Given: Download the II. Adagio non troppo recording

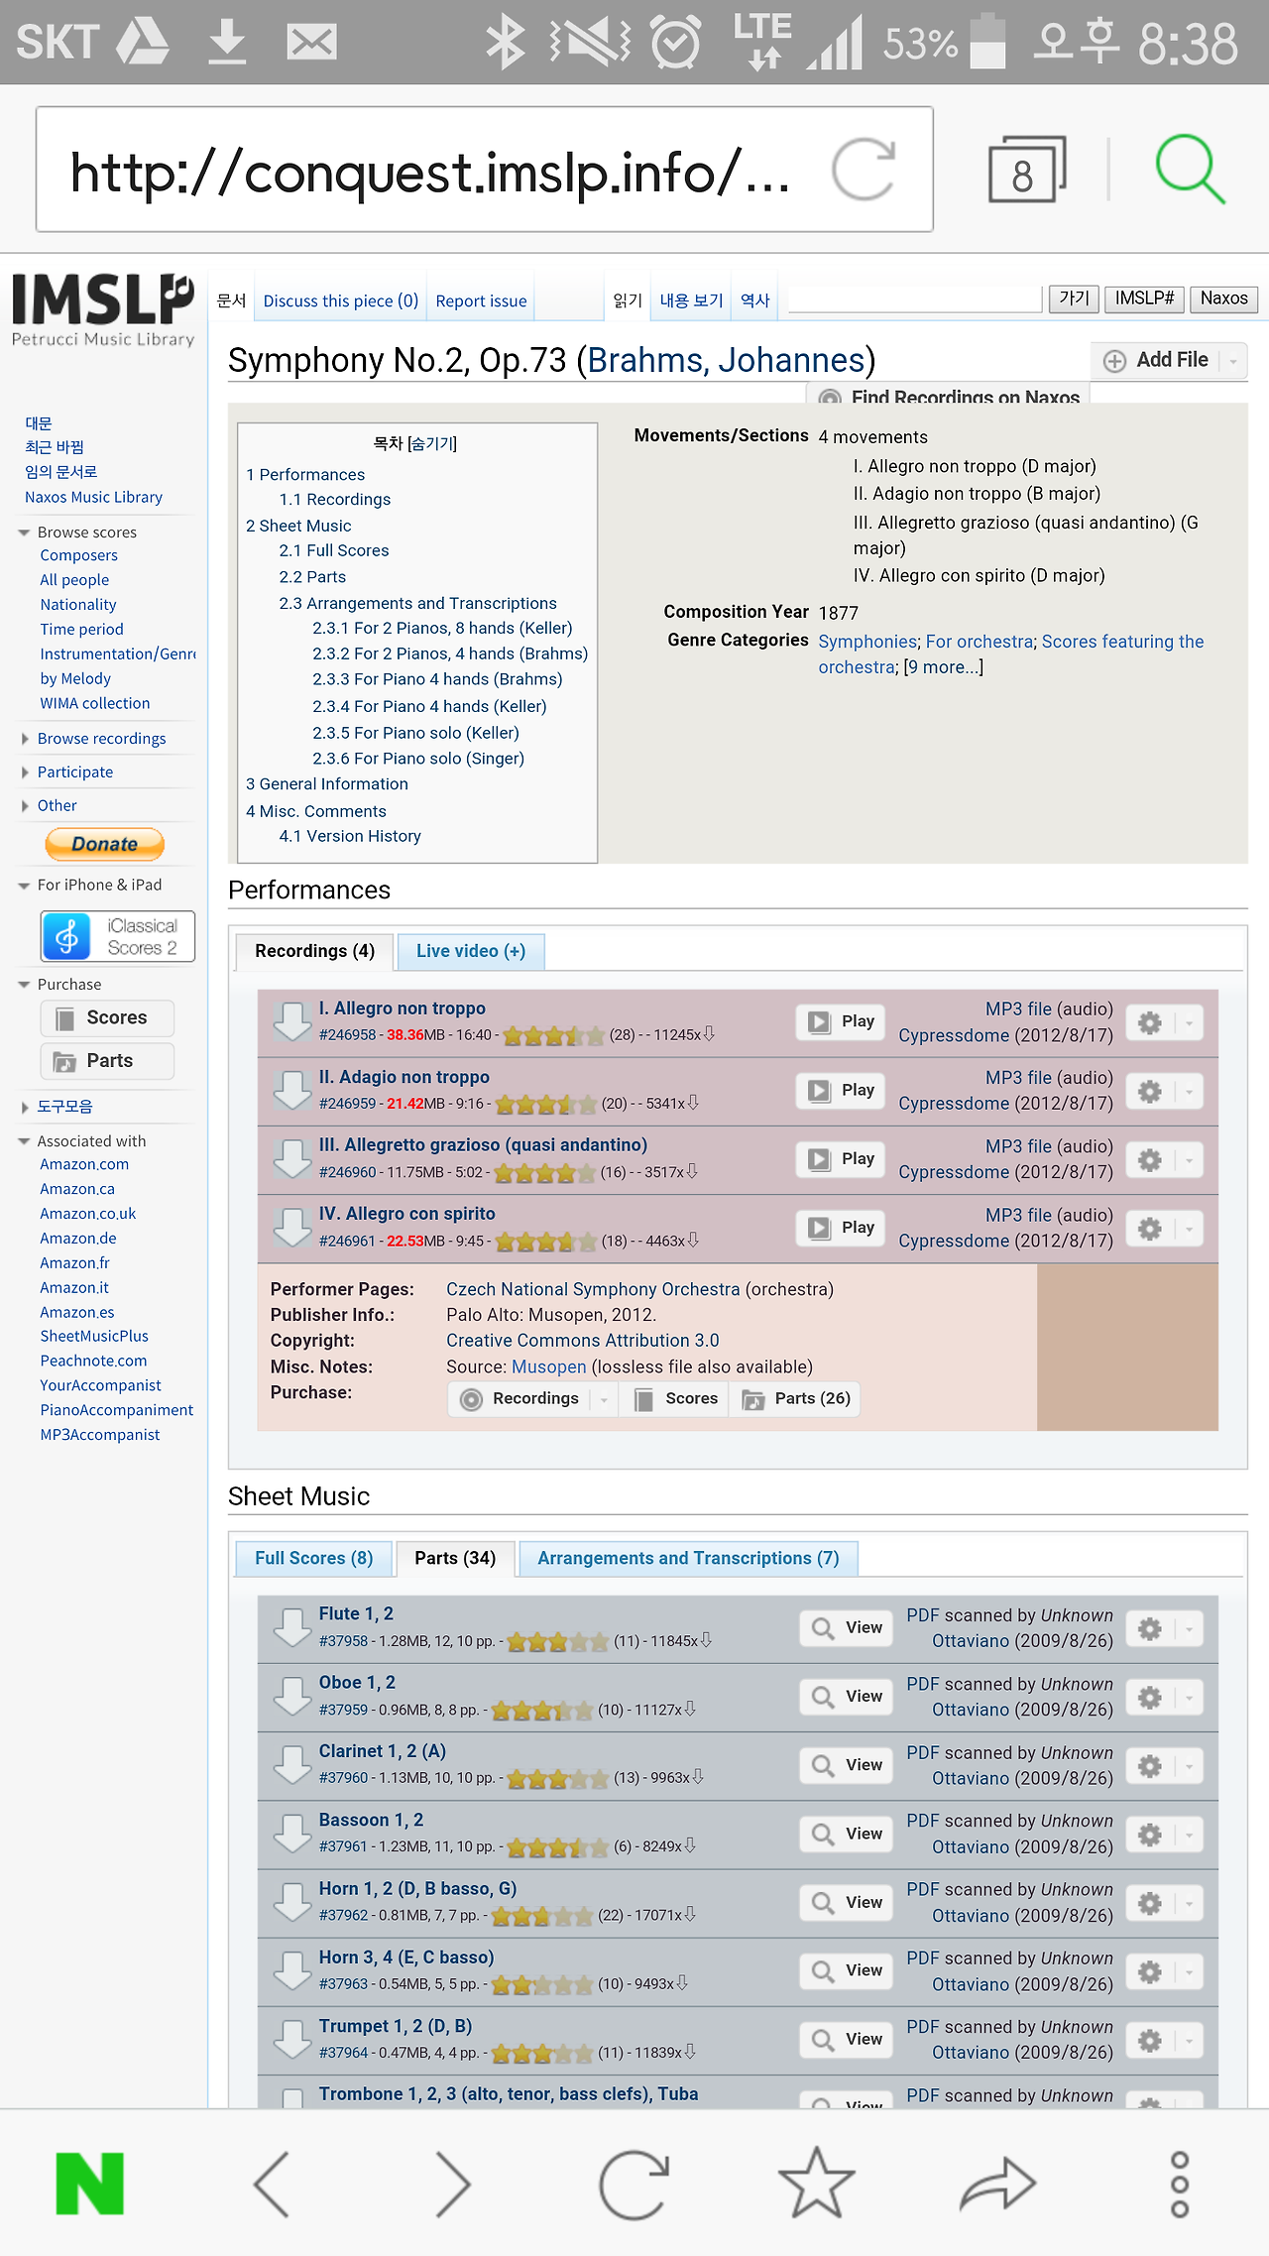Looking at the screenshot, I should 292,1090.
